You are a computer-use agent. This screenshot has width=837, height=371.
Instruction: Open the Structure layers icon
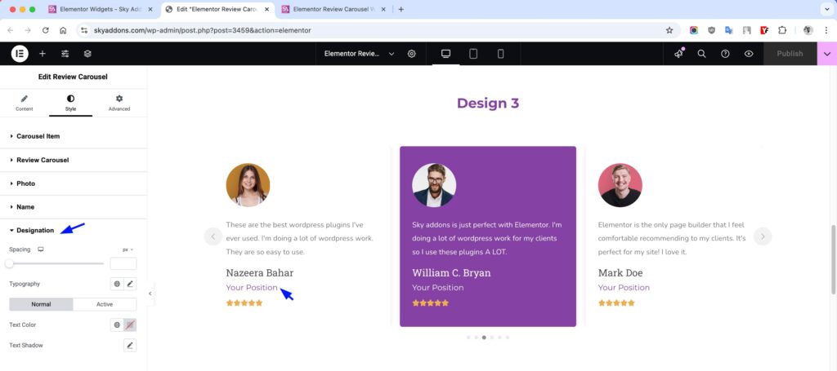click(x=87, y=54)
